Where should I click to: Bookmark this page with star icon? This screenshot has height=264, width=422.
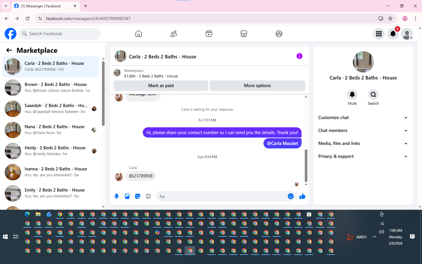390,18
